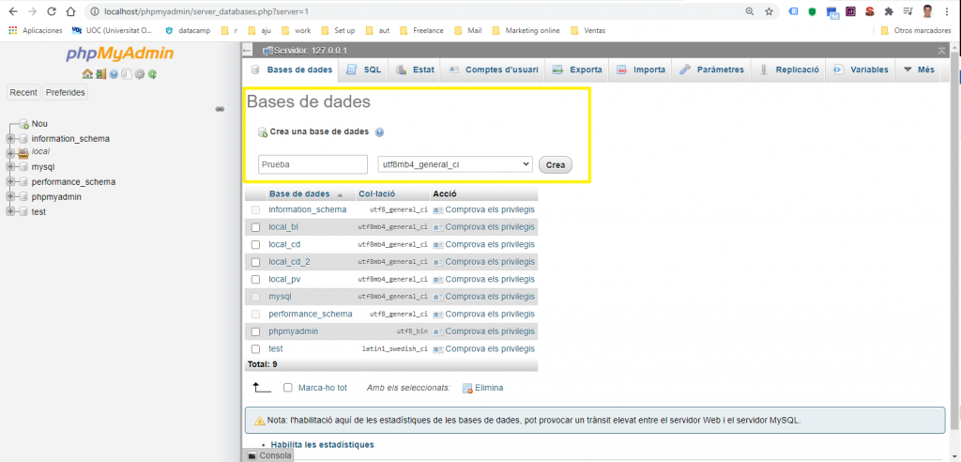Image resolution: width=961 pixels, height=462 pixels.
Task: Expand the local group in tree
Action: [10, 153]
